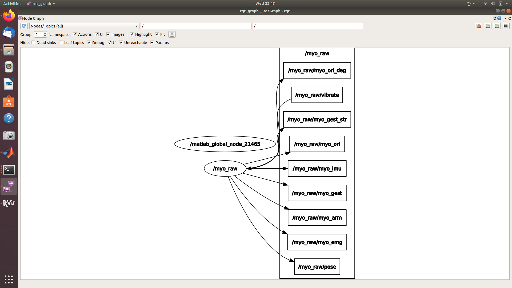Screen dimensions: 512x288
Task: Check the Leaf topics checkbox
Action: [61, 43]
